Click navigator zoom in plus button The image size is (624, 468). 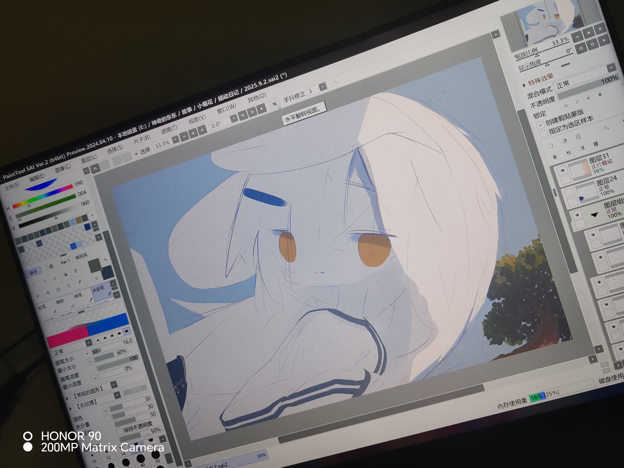point(589,33)
